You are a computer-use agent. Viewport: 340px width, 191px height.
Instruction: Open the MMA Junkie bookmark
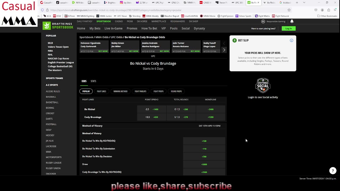click(104, 16)
